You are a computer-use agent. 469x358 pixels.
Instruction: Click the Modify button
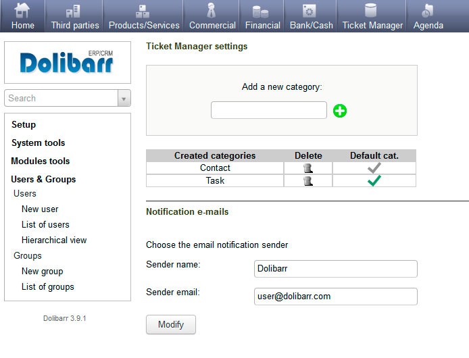[171, 324]
